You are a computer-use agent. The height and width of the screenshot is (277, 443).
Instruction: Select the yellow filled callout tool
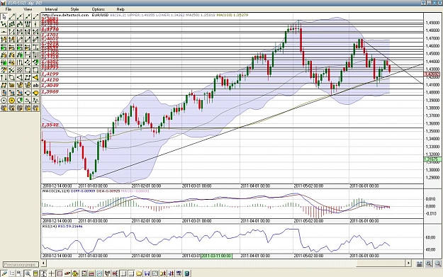click(35, 93)
